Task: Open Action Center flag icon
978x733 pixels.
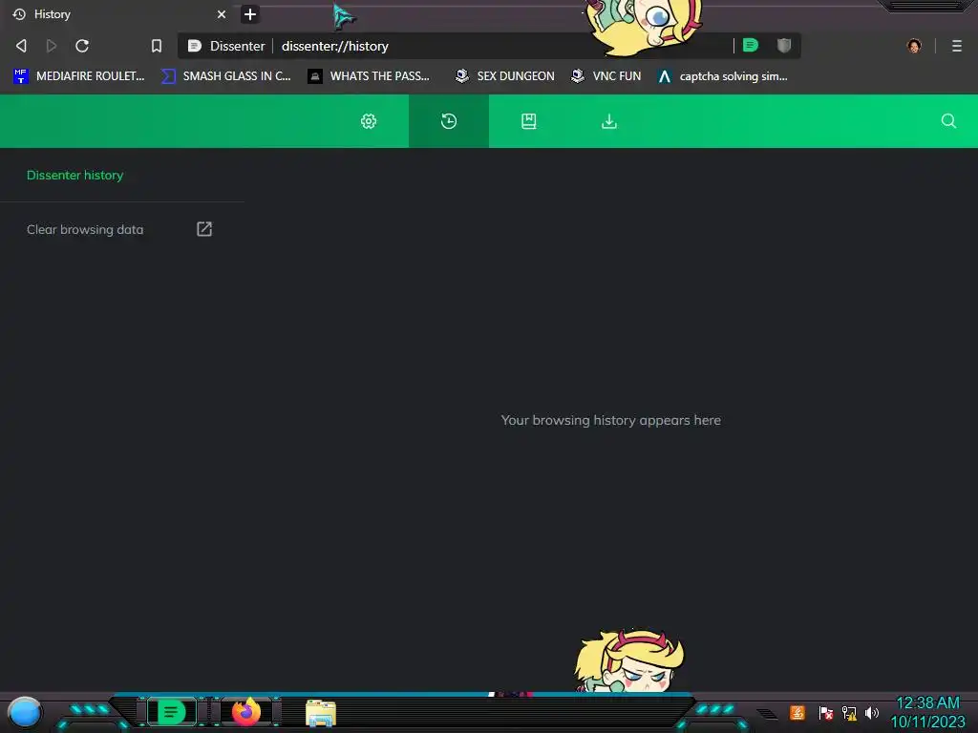Action: coord(825,712)
